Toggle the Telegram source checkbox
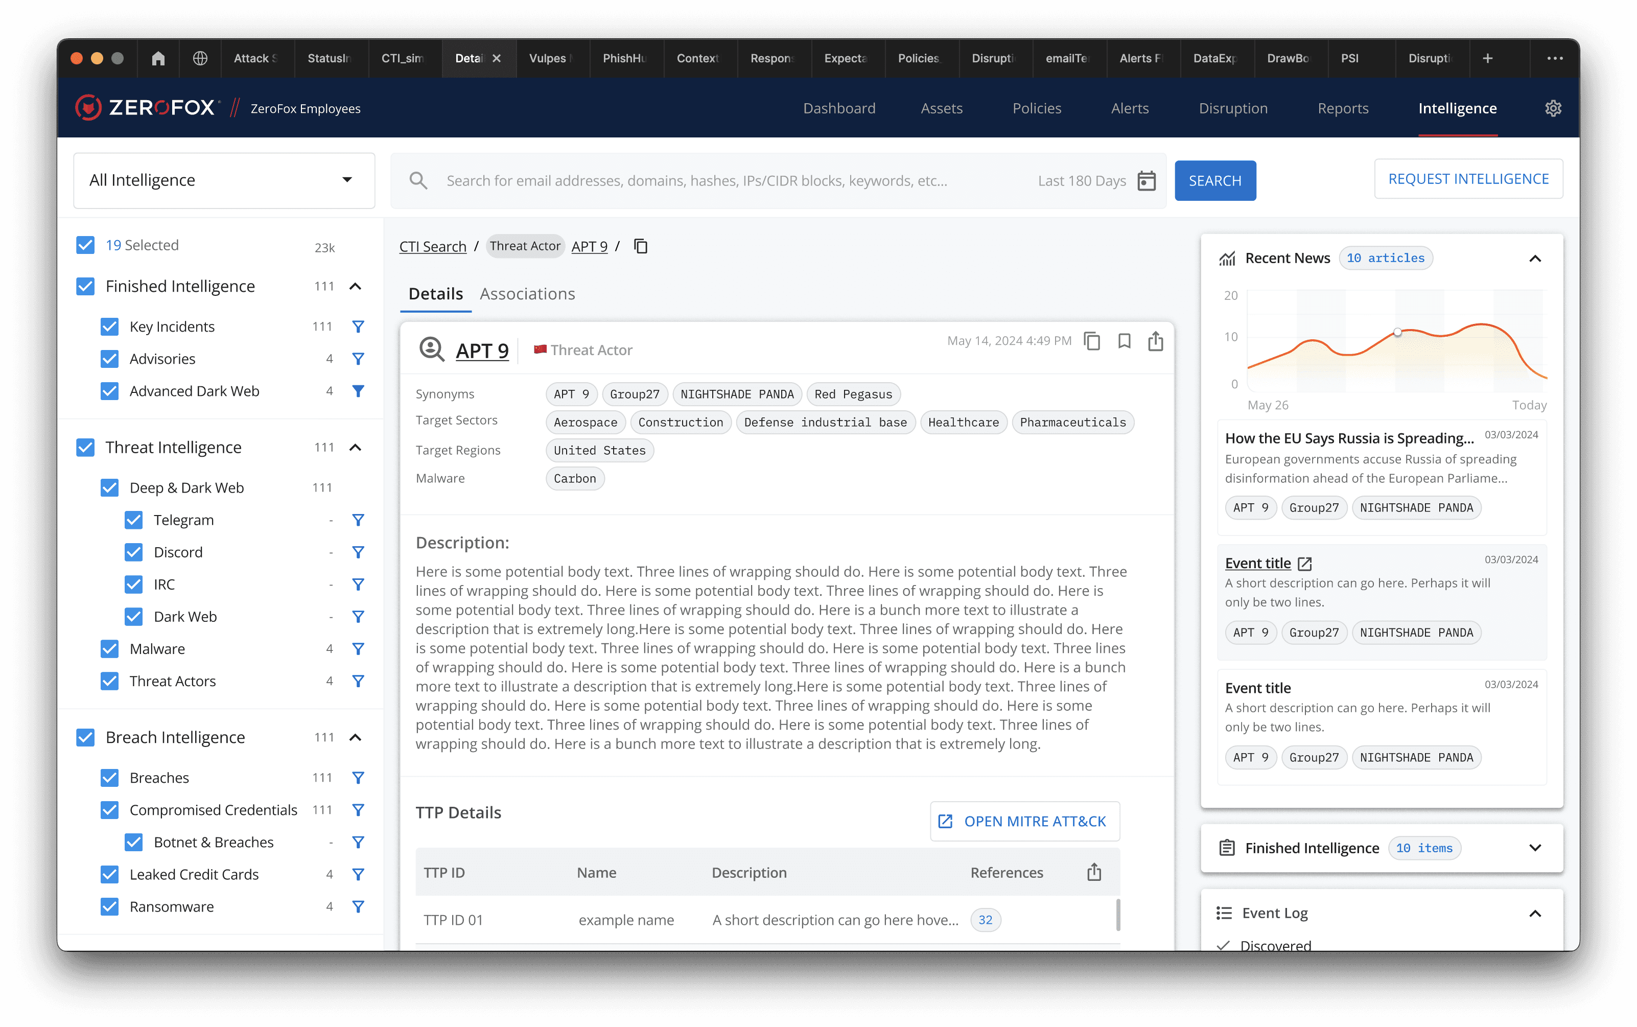Image resolution: width=1637 pixels, height=1027 pixels. tap(134, 520)
